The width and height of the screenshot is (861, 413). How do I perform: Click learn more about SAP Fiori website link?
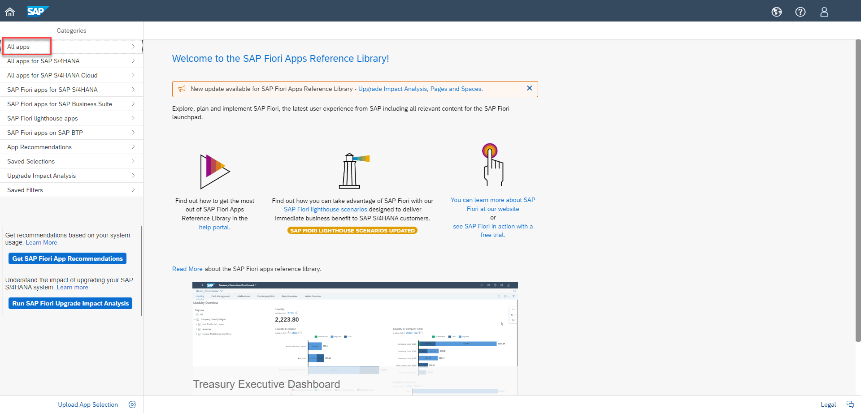coord(493,204)
